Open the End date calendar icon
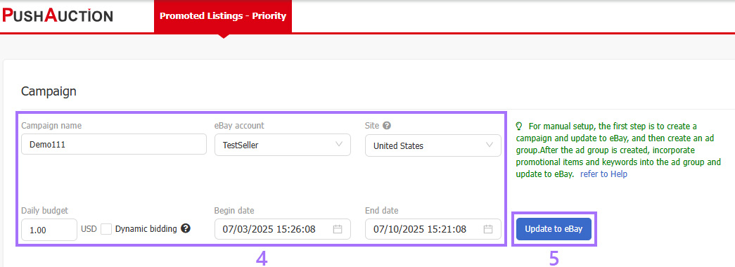 coord(488,230)
